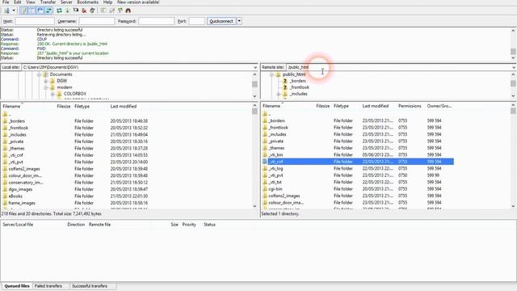Select _frontlook in remote tree
This screenshot has height=291, width=517.
(x=300, y=87)
